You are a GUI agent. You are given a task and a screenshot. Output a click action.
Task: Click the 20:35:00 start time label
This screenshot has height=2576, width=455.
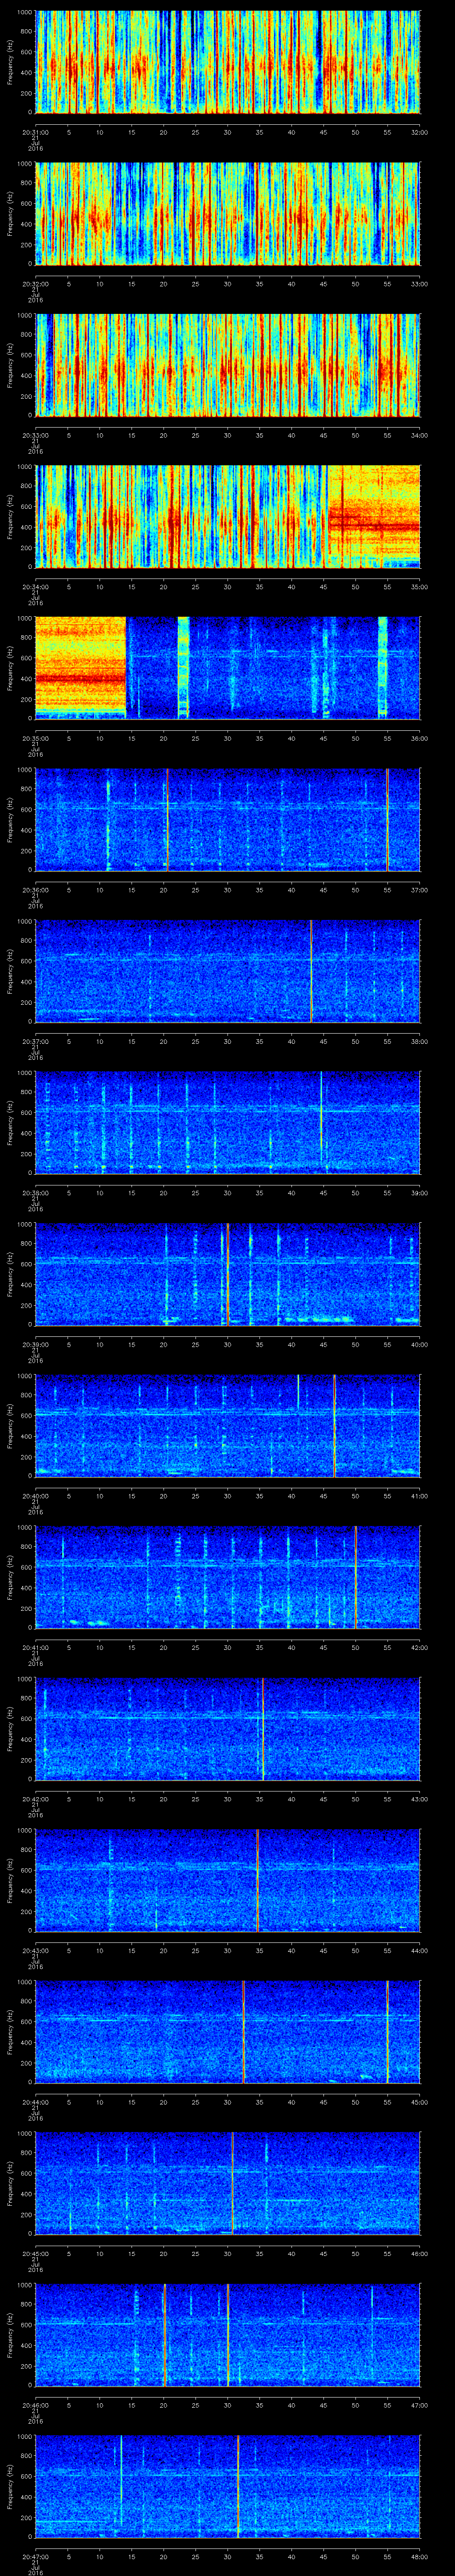(36, 738)
